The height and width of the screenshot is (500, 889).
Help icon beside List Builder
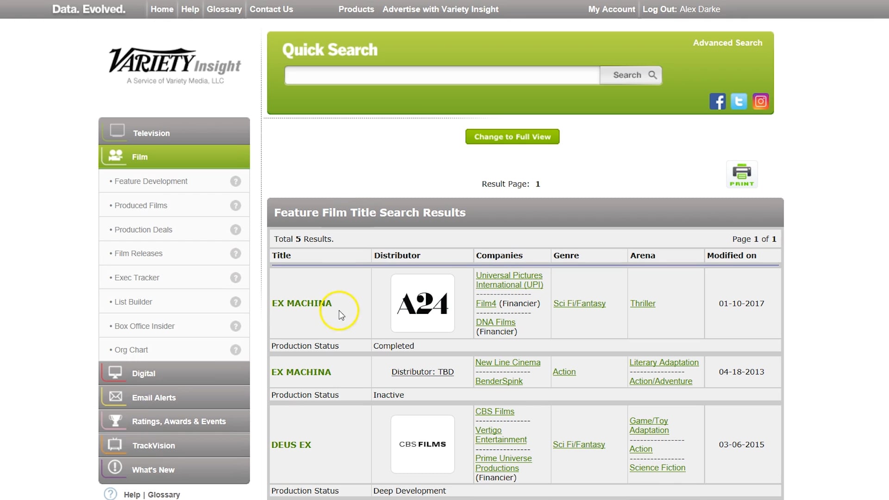click(x=236, y=302)
